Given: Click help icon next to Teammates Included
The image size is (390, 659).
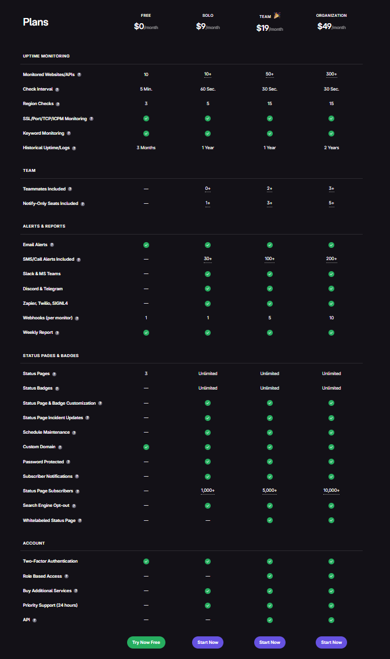Looking at the screenshot, I should pyautogui.click(x=70, y=189).
